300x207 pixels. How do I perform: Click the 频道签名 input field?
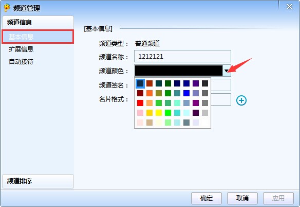click(221, 85)
